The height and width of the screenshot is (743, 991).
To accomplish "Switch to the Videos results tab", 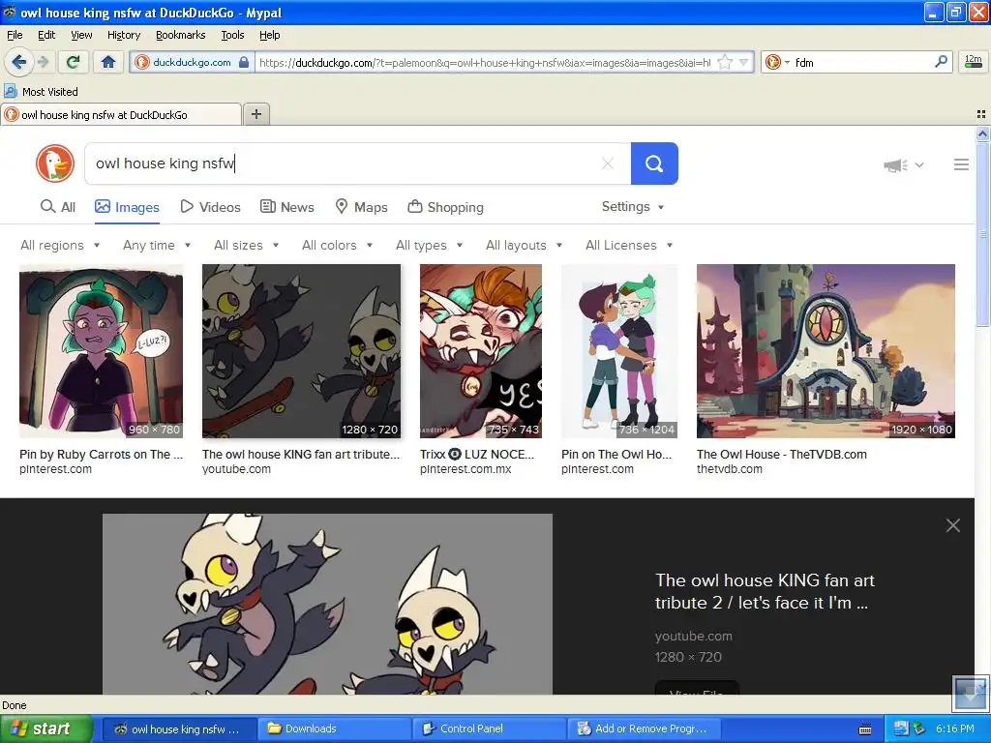I will (x=210, y=207).
